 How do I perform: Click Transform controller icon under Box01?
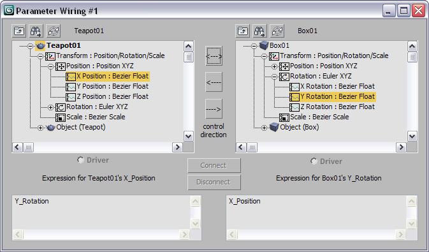tap(274, 56)
